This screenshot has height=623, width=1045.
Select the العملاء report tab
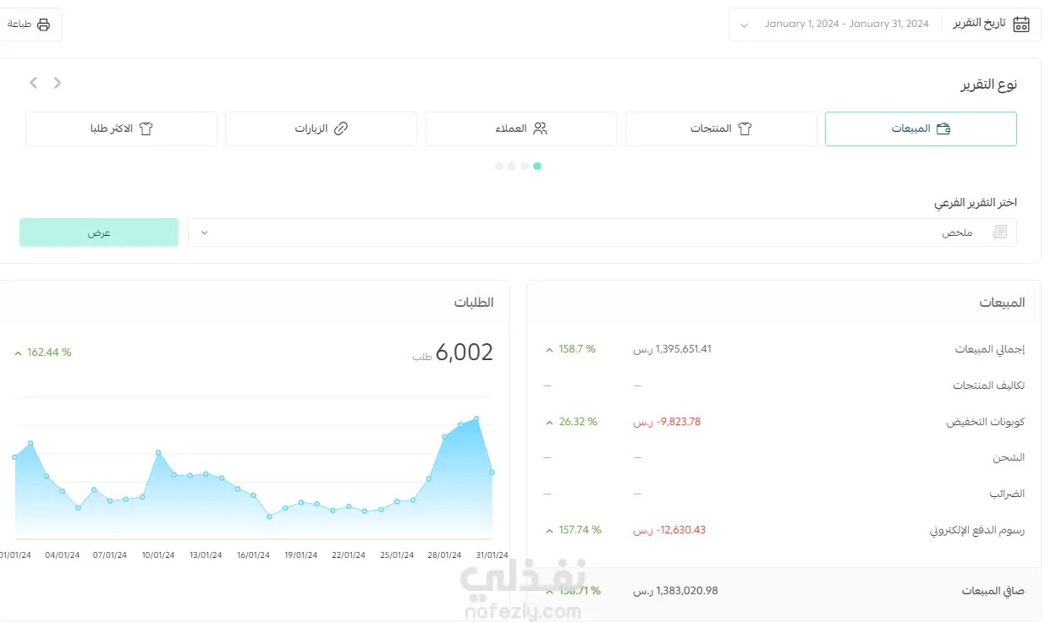tap(521, 128)
